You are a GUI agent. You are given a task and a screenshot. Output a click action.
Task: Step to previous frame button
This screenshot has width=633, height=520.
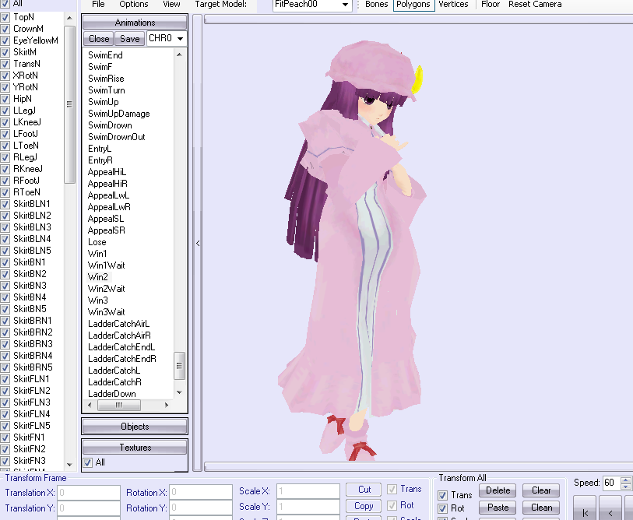pos(610,510)
